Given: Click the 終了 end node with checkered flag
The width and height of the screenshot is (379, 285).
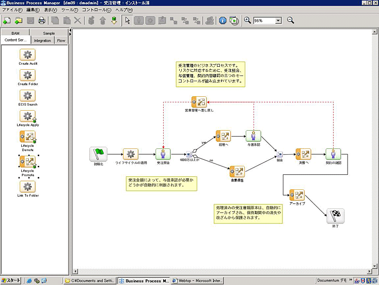Looking at the screenshot, I should 336,216.
